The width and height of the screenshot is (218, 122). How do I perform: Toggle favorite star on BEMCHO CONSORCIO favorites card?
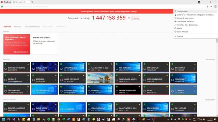point(28,64)
